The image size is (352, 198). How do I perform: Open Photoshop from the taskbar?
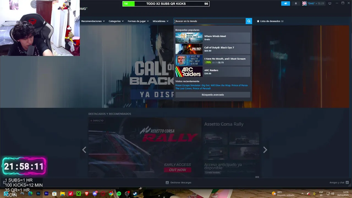(38, 194)
